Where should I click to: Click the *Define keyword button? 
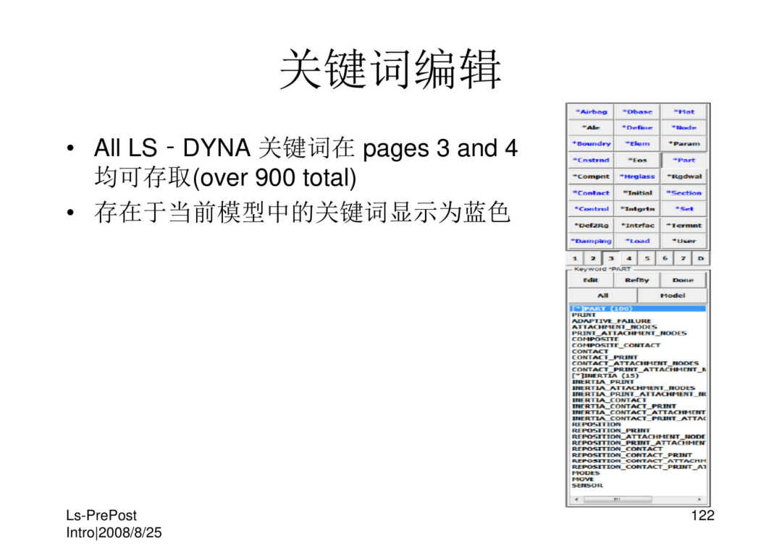[x=637, y=127]
